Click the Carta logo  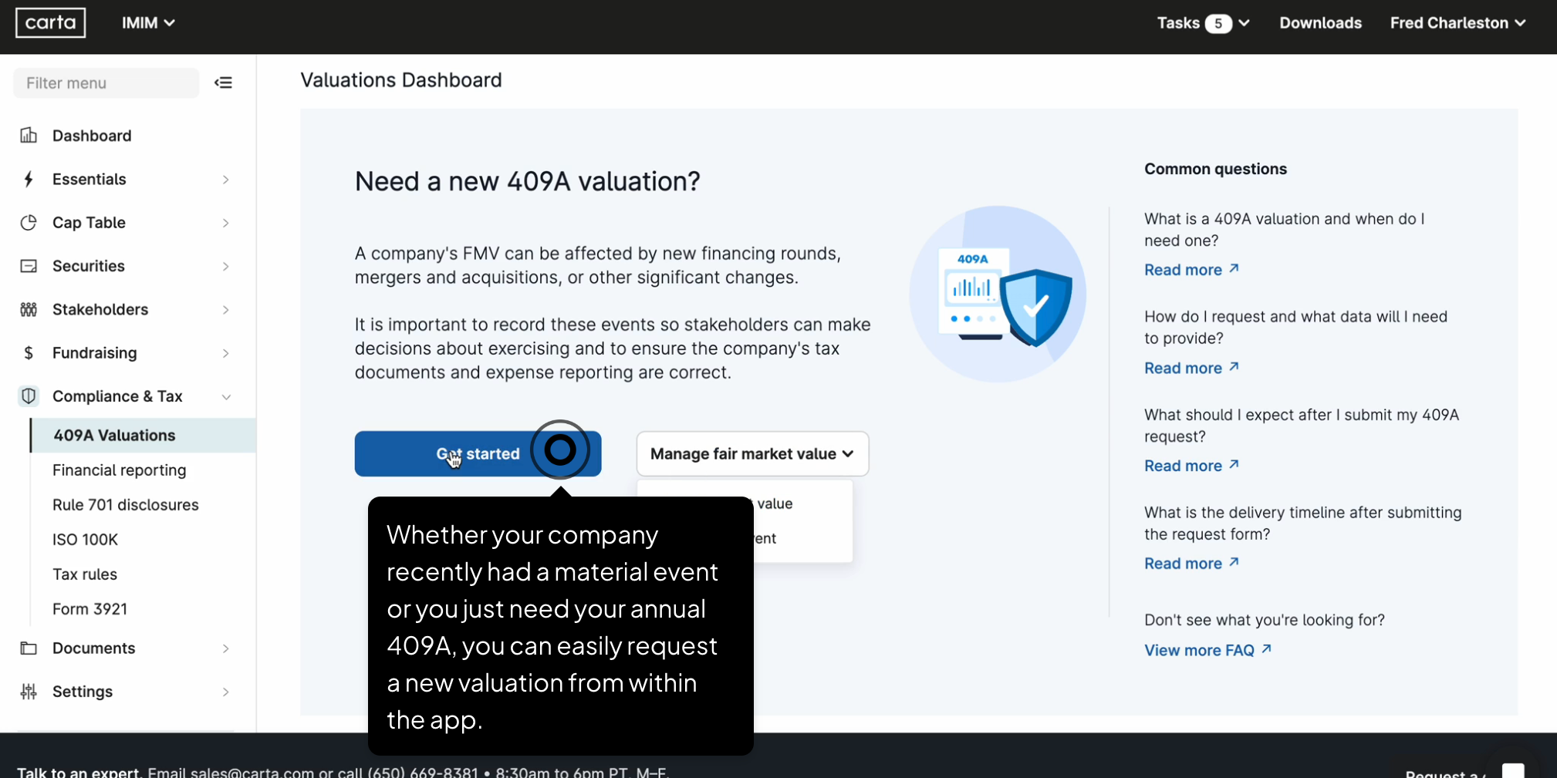tap(51, 22)
